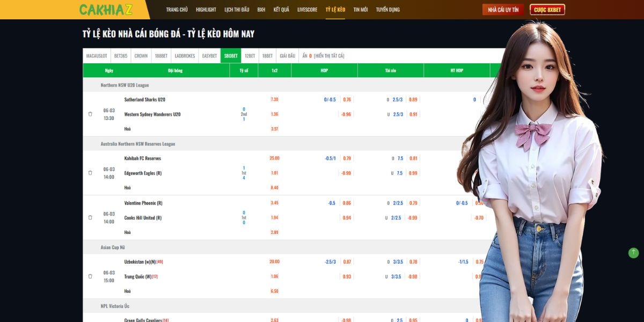Click the trash icon for Uzbekistan vs Trung Quốc match
The height and width of the screenshot is (322, 644).
point(90,276)
